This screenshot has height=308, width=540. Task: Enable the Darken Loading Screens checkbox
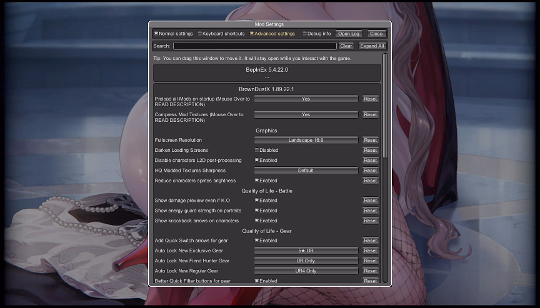coord(257,151)
